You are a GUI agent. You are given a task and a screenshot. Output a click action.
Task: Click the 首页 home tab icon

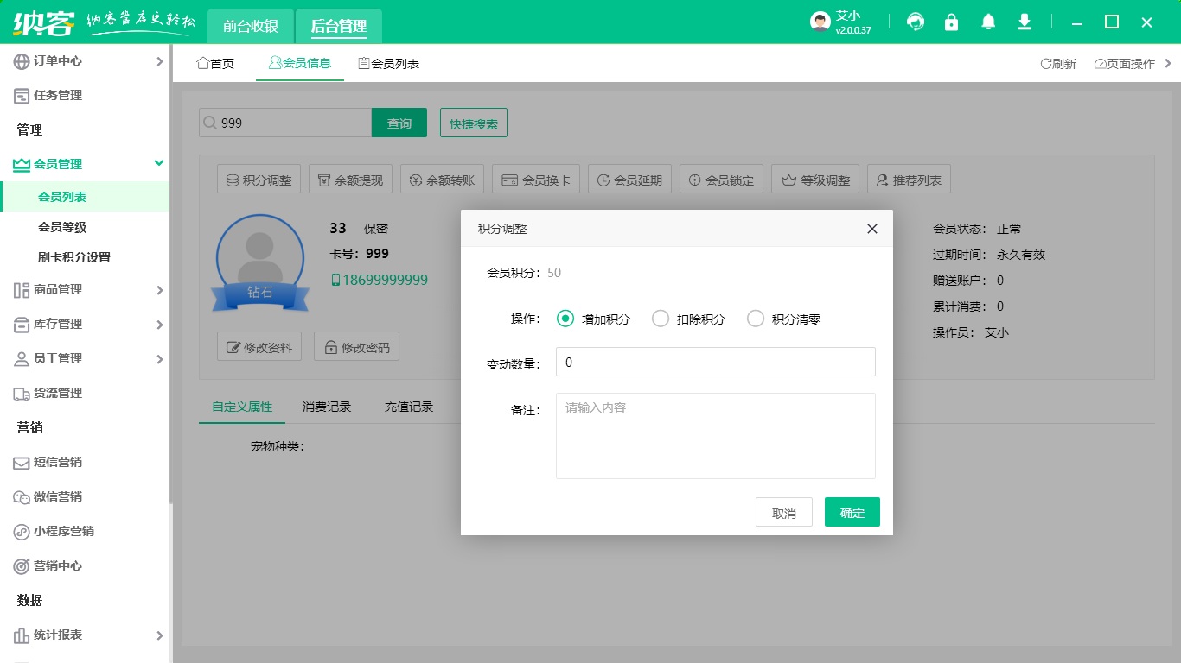[x=203, y=63]
